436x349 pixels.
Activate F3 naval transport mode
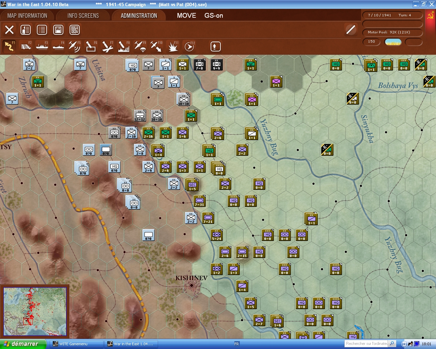point(42,46)
